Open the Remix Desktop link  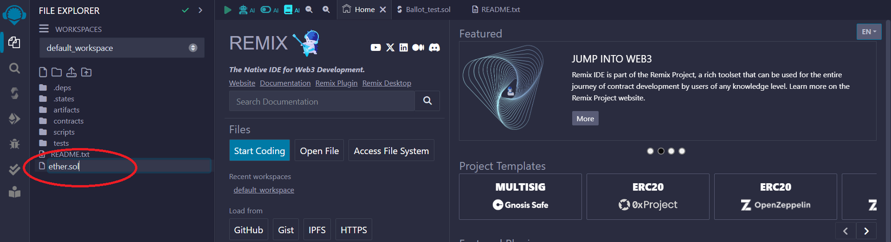[387, 83]
